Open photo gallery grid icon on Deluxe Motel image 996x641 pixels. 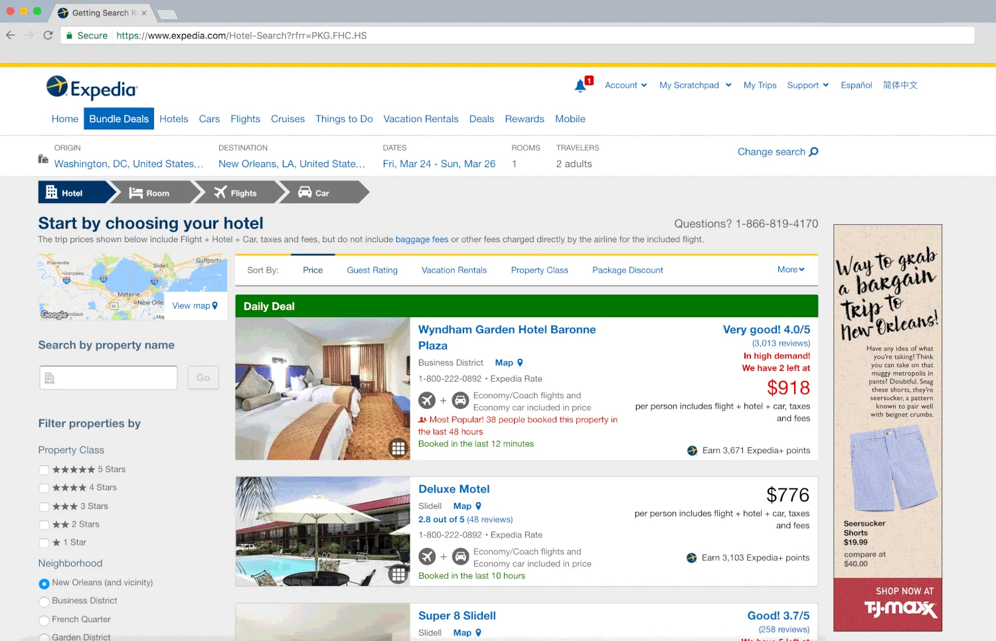pos(398,575)
